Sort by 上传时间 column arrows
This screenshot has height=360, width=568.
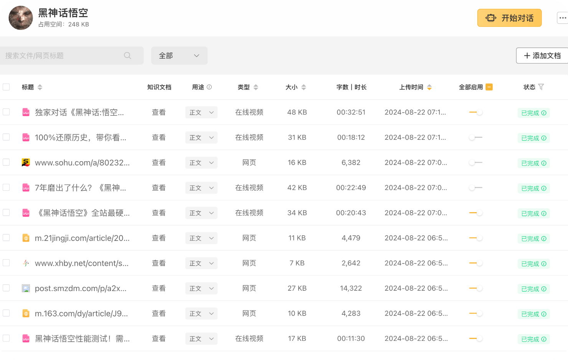(429, 87)
